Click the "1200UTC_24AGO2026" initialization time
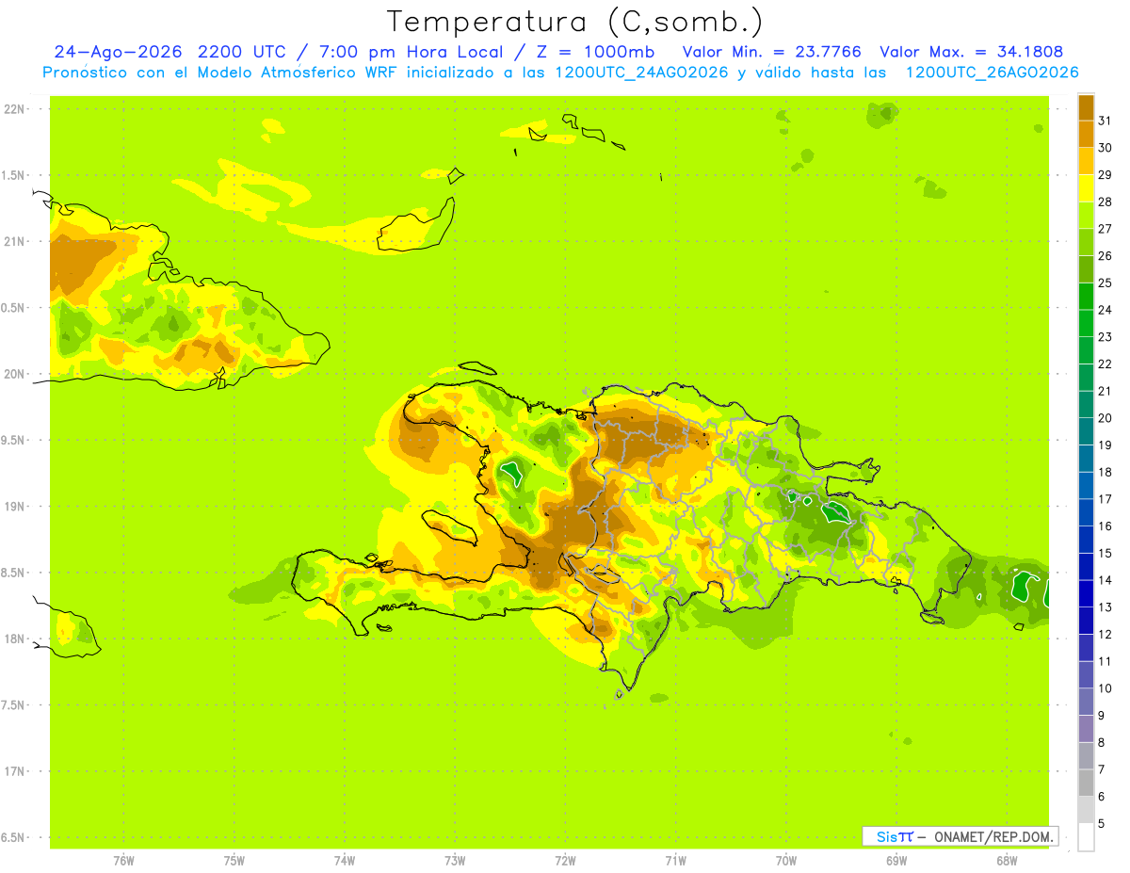This screenshot has height=873, width=1130. point(638,73)
